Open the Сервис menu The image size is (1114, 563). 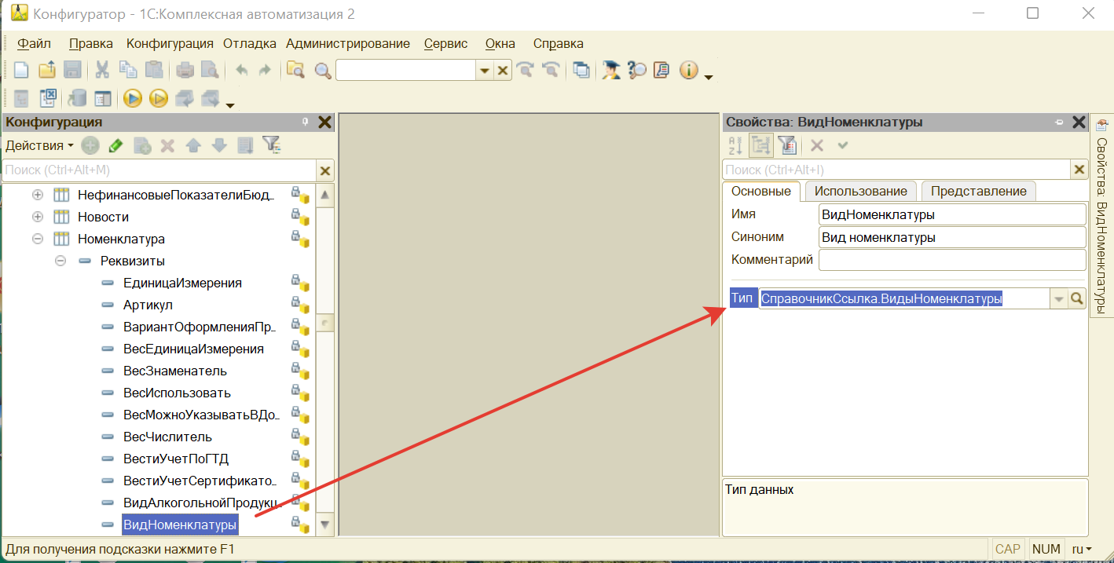click(445, 44)
